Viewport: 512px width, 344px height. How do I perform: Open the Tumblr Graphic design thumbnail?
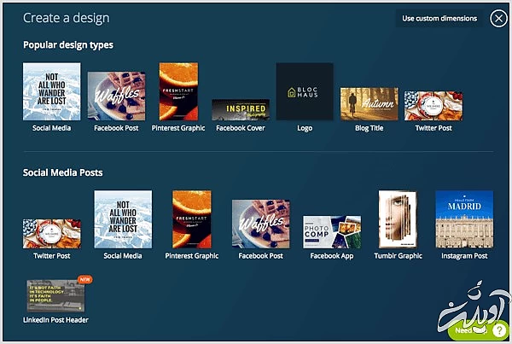pos(397,219)
